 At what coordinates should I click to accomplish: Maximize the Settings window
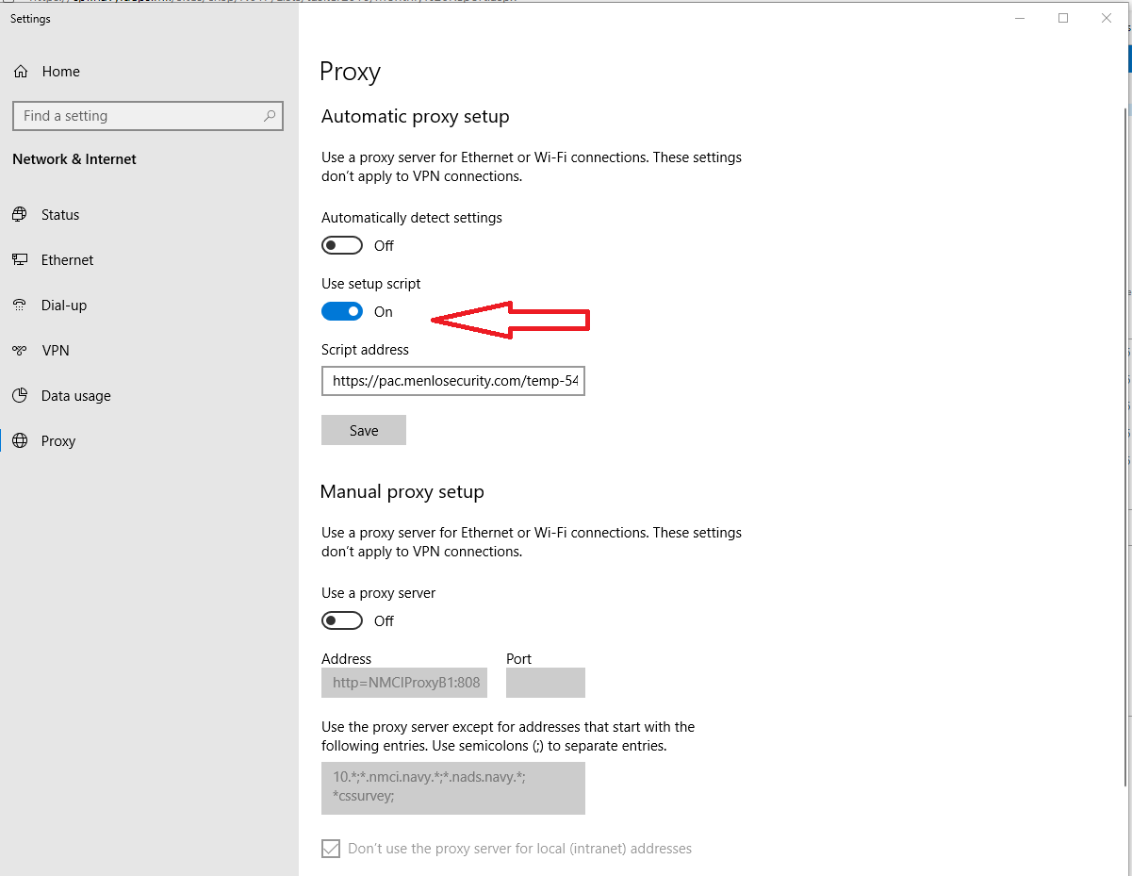(1063, 18)
